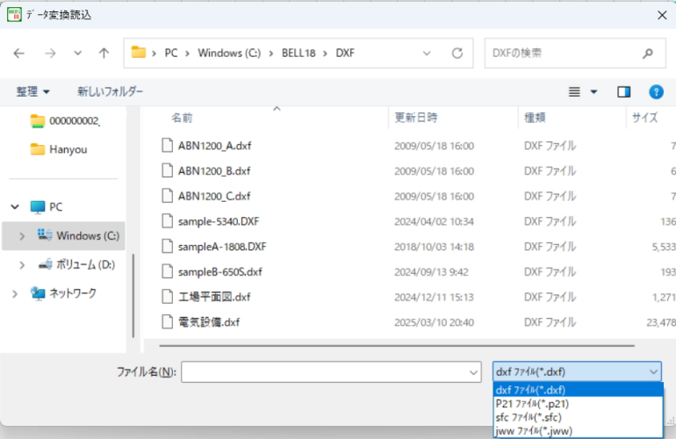Expand the ネットワーク tree node

(15, 293)
